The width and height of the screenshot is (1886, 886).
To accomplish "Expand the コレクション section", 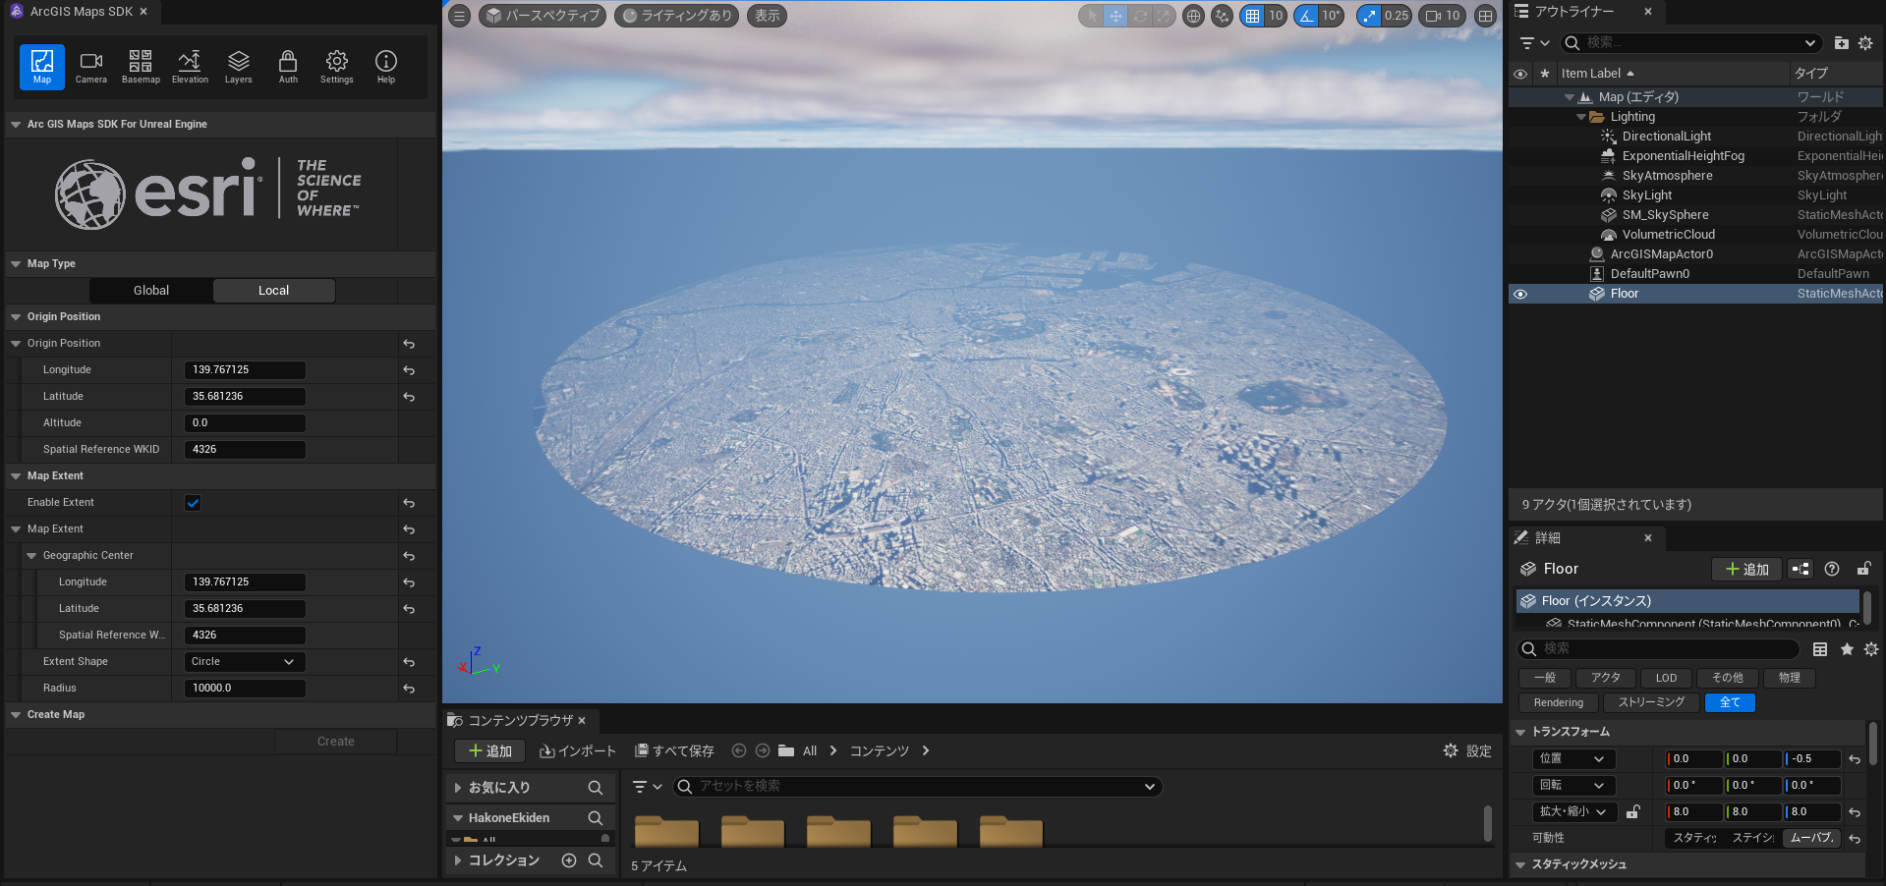I will (457, 860).
